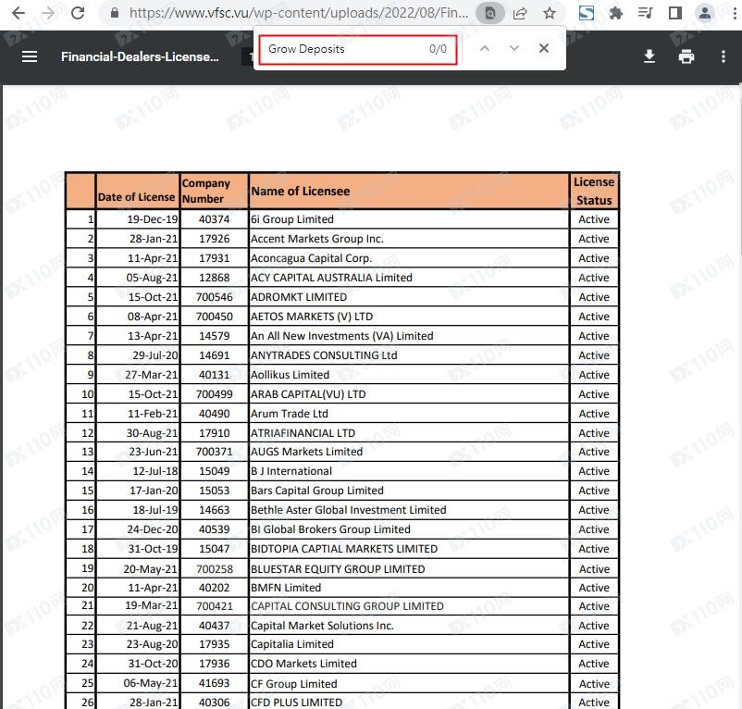Go forward in browser history
The width and height of the screenshot is (742, 709).
pos(48,13)
